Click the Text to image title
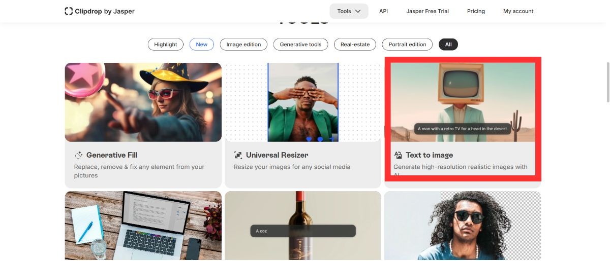 pos(429,155)
